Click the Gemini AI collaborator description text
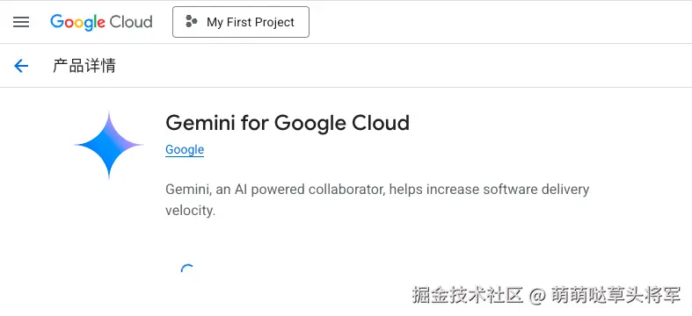Screen dimensions: 692x316 [x=377, y=199]
